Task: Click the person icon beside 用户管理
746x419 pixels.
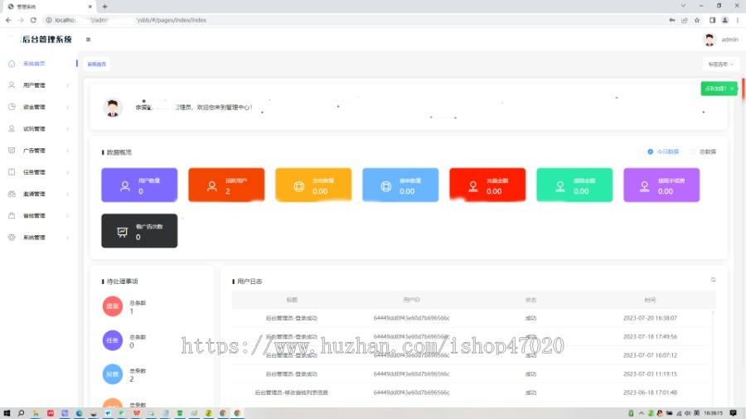Action: point(12,85)
